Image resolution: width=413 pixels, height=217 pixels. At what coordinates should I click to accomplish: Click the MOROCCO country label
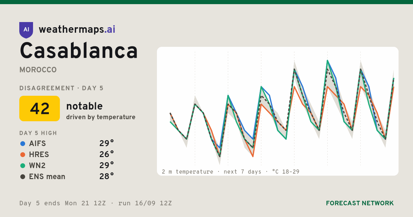[38, 70]
